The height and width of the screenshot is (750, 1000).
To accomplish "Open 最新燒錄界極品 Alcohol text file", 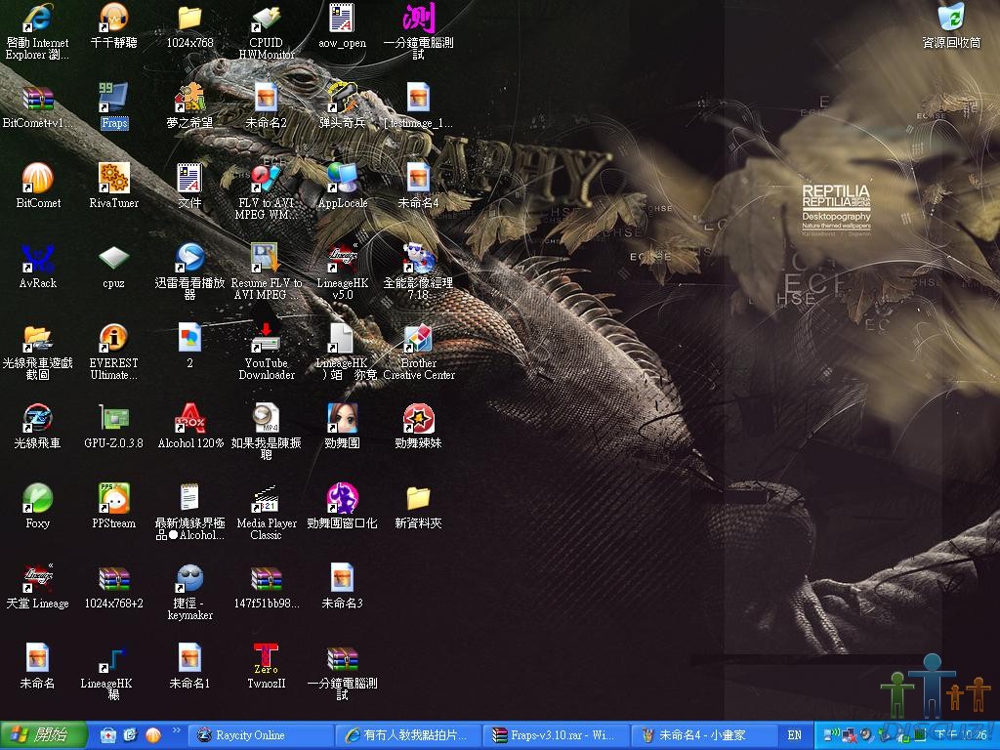I will tap(189, 498).
